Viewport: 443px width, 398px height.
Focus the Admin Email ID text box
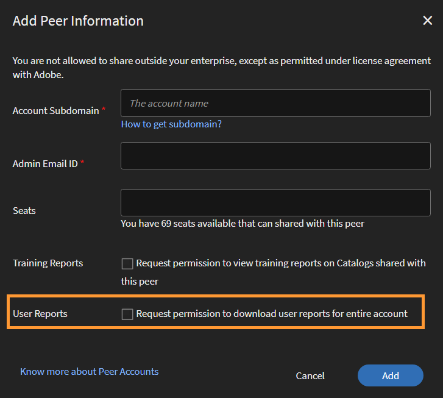coord(275,156)
